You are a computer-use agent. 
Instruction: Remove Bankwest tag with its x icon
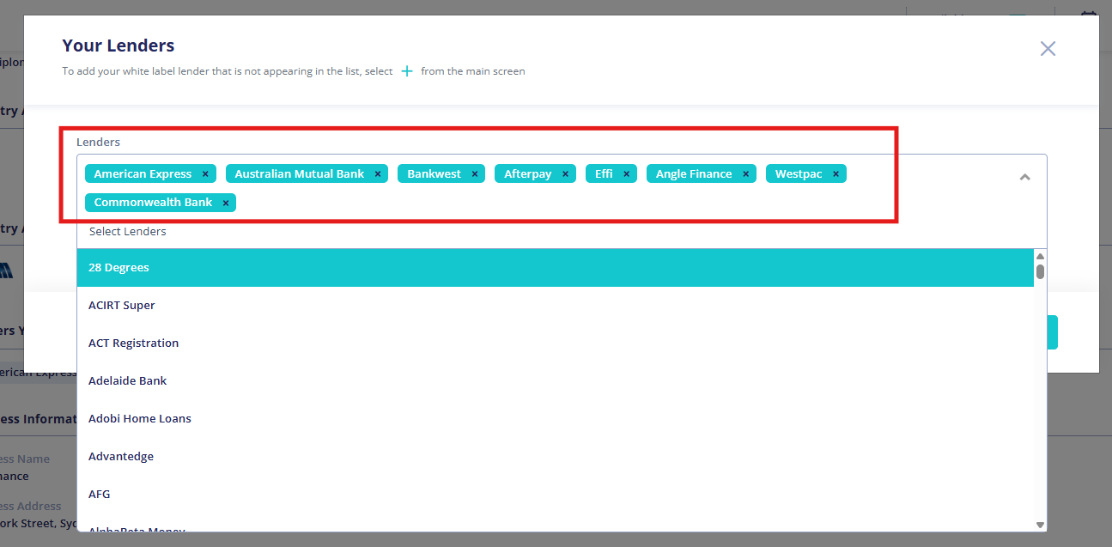pyautogui.click(x=475, y=174)
